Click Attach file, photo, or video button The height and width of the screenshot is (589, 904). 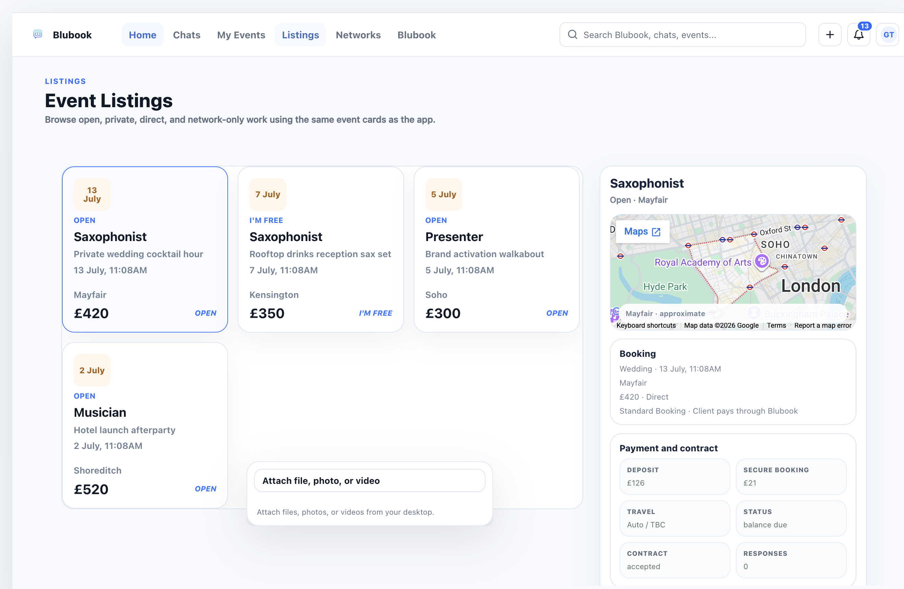[369, 480]
